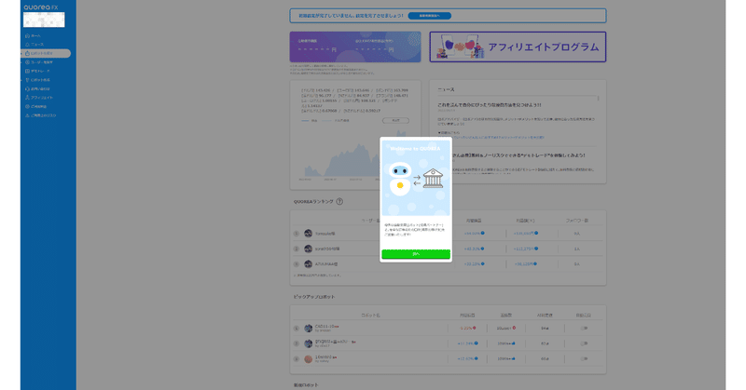Screen dimensions: 746x390
Task: Open the Affiliate item in the sidebar
Action: click(38, 98)
